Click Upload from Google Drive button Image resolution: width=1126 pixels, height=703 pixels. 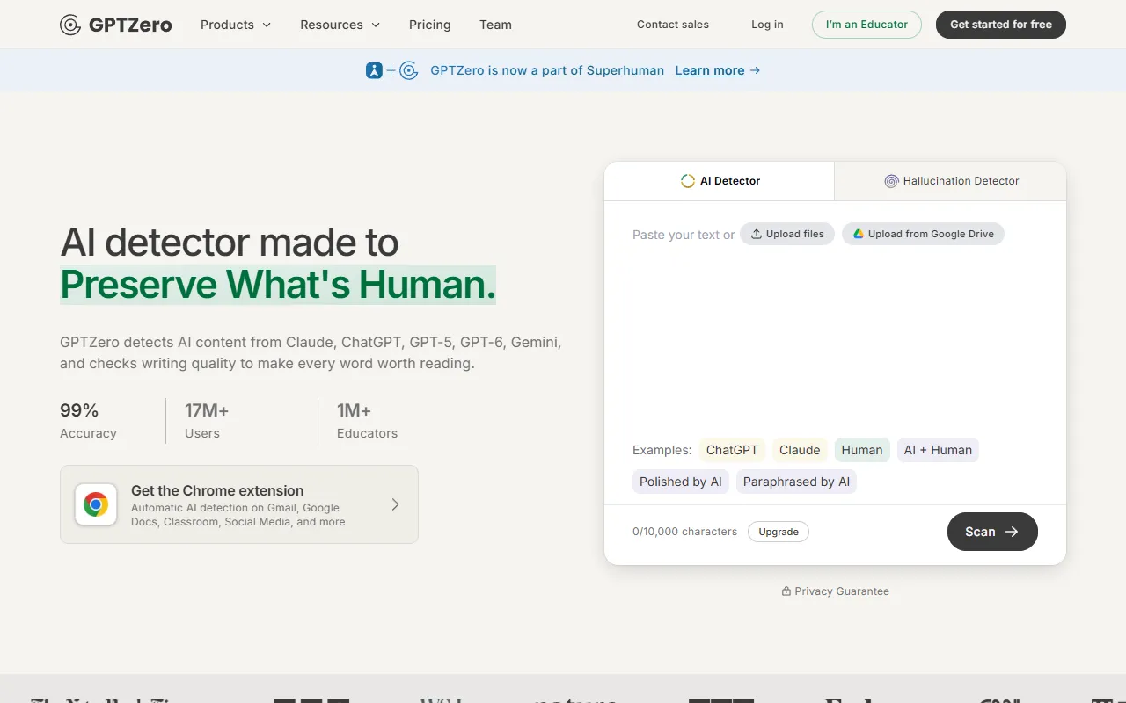click(x=923, y=234)
